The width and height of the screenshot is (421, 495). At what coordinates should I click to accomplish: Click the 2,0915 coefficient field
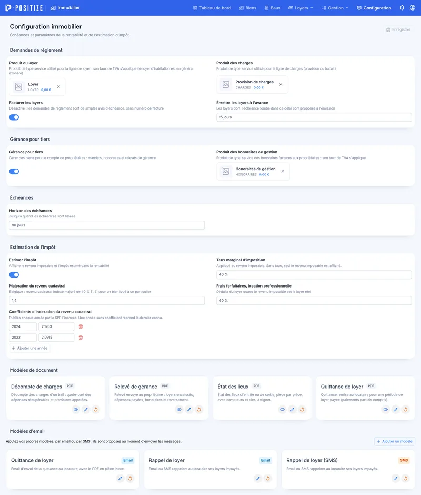[56, 338]
